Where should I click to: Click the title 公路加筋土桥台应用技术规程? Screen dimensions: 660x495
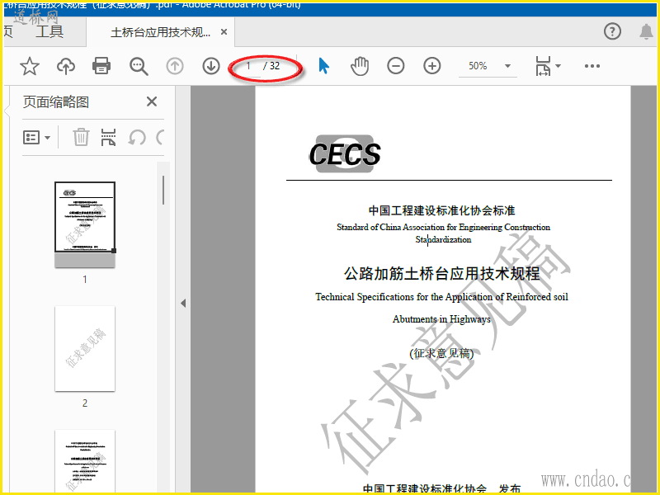tap(442, 274)
